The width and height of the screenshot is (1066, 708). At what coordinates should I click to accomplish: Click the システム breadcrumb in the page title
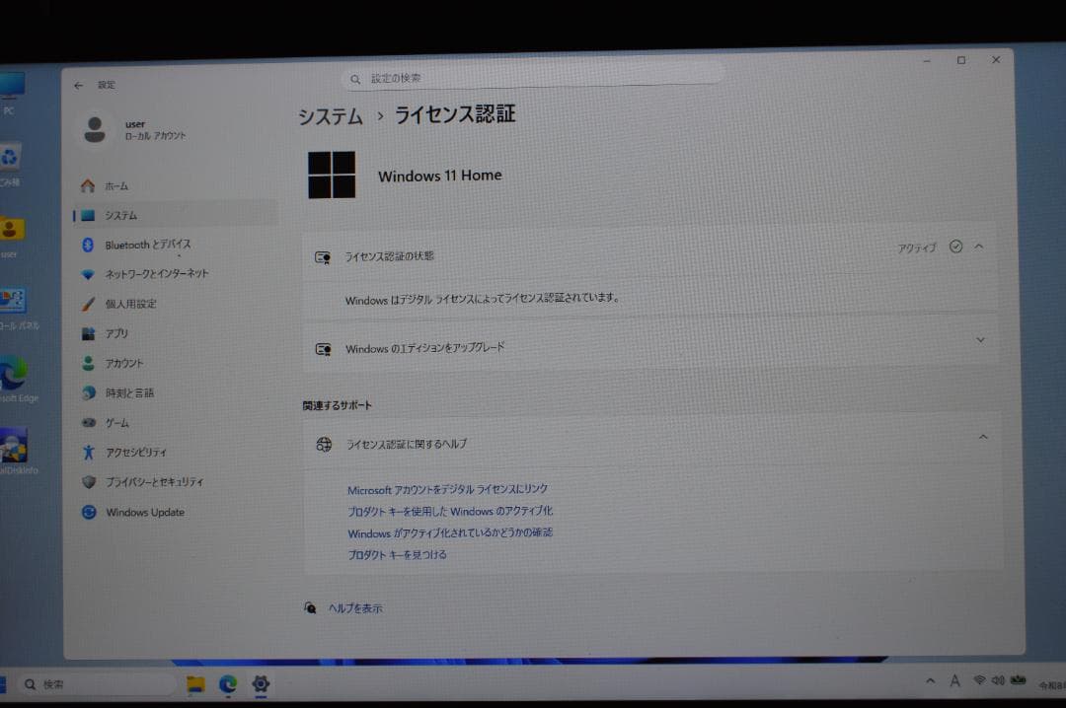(331, 116)
